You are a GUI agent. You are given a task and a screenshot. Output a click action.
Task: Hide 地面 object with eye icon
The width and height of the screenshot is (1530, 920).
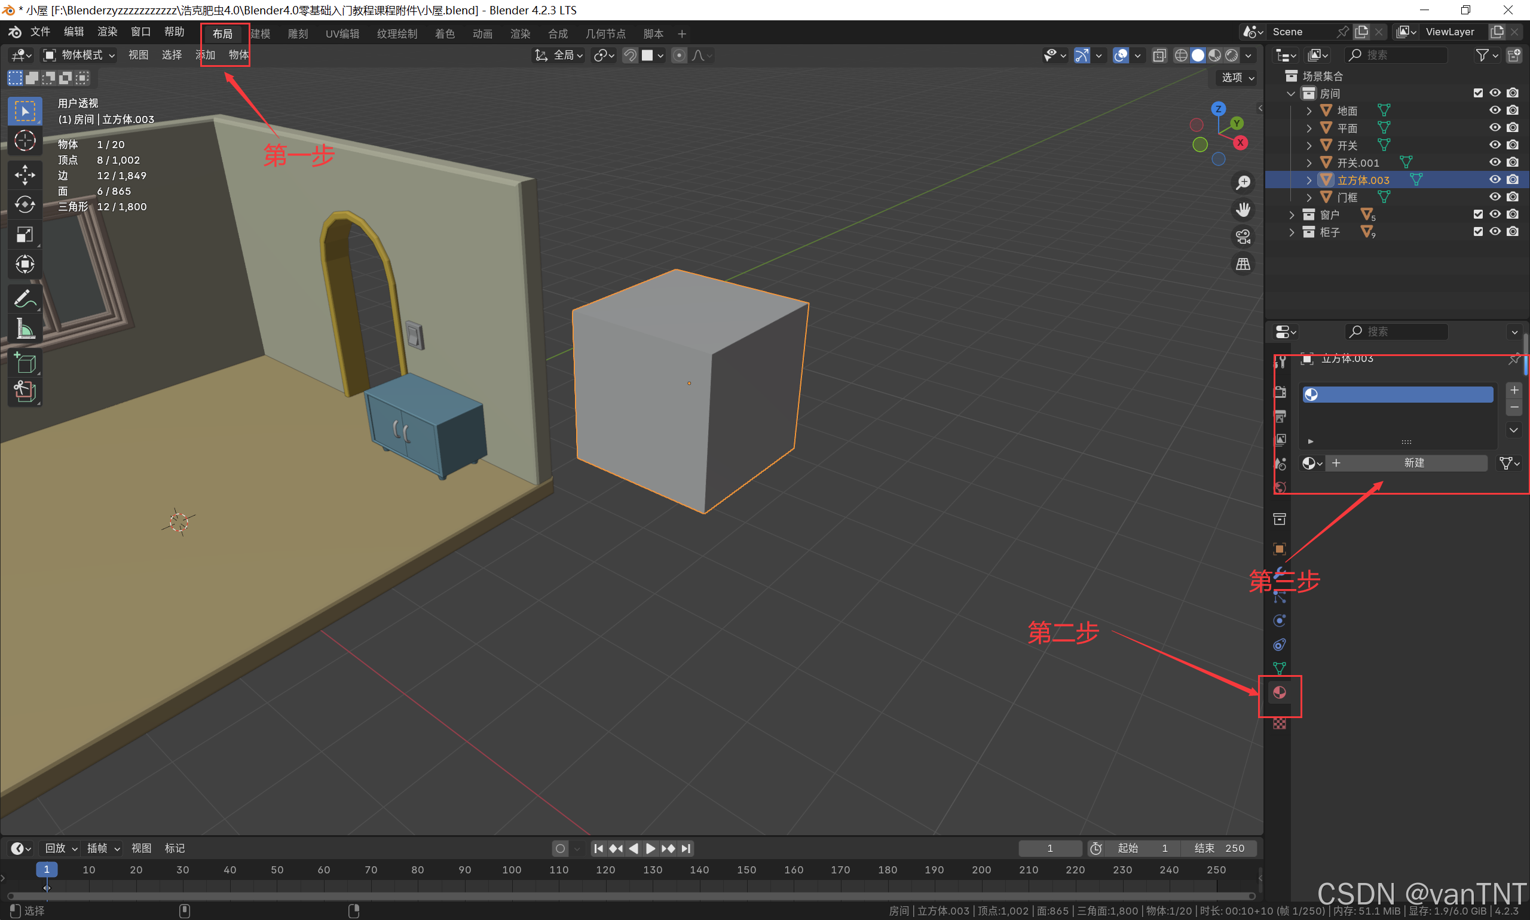tap(1495, 111)
